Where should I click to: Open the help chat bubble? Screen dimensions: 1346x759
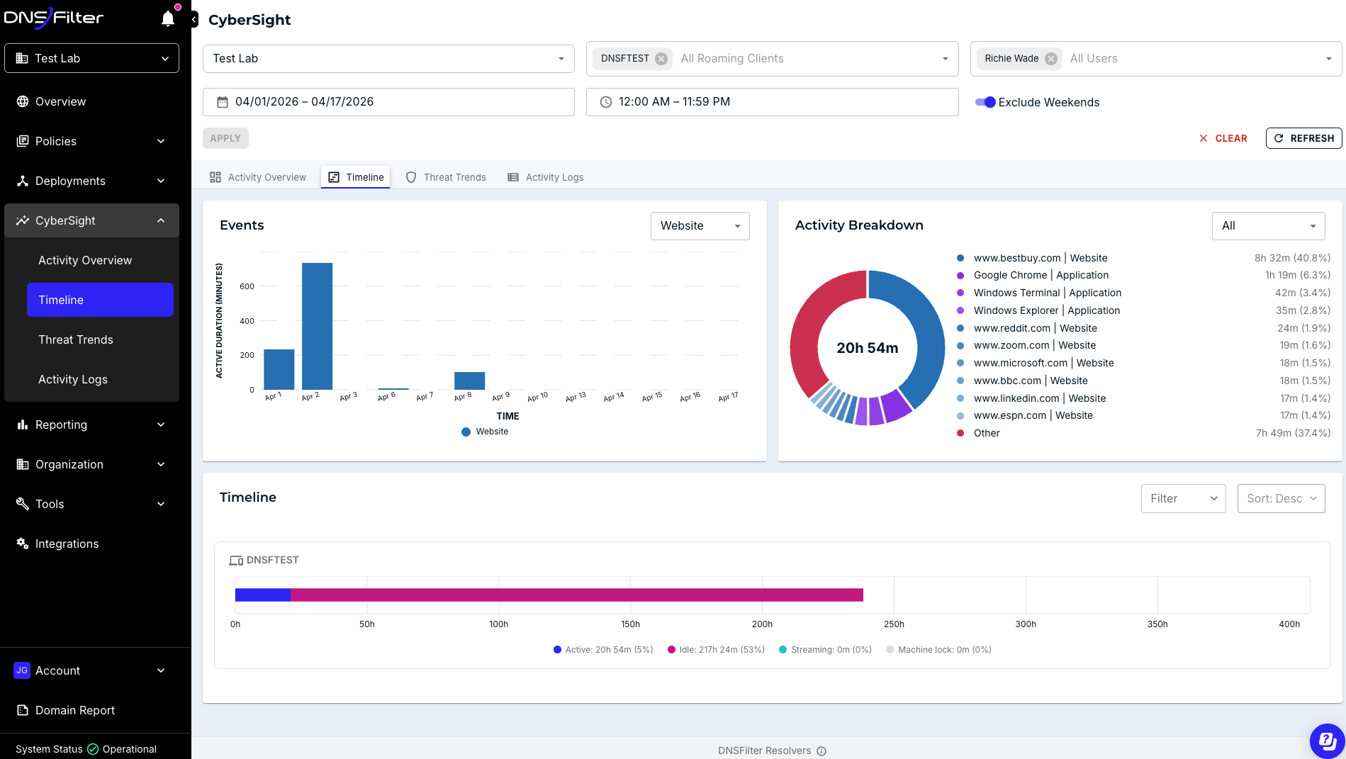(x=1327, y=741)
